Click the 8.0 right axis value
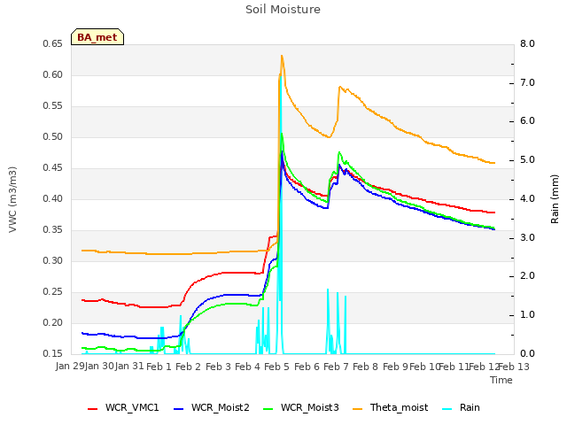The height and width of the screenshot is (425, 567). click(527, 43)
